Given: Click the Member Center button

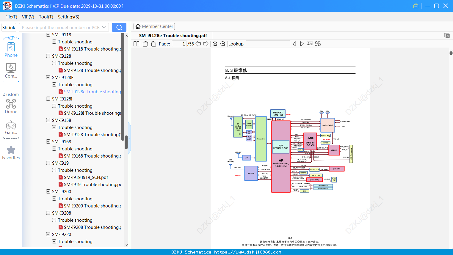Looking at the screenshot, I should tap(154, 26).
